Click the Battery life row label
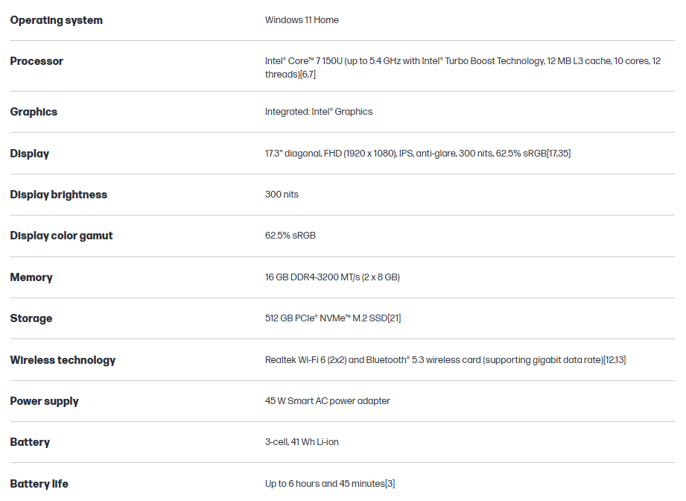 tap(39, 484)
